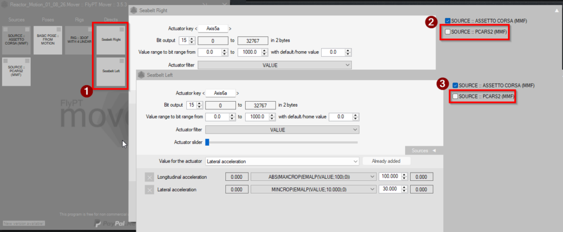Open the Directs column header
This screenshot has height=232, width=563.
pos(111,19)
